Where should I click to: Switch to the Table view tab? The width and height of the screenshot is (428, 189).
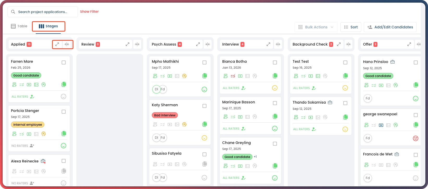[19, 26]
